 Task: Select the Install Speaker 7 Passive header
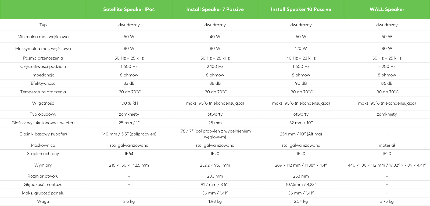215,9
